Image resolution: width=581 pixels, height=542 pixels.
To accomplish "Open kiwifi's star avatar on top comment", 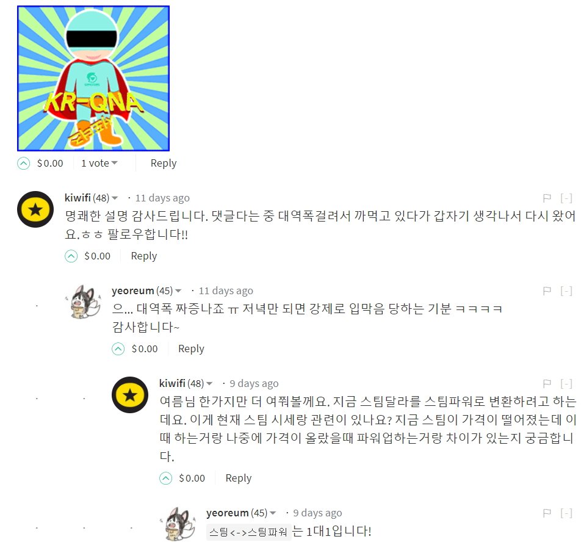I will 35,209.
